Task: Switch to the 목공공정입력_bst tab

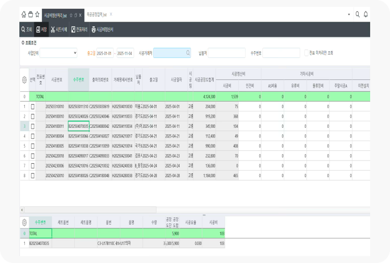Action: (x=96, y=15)
